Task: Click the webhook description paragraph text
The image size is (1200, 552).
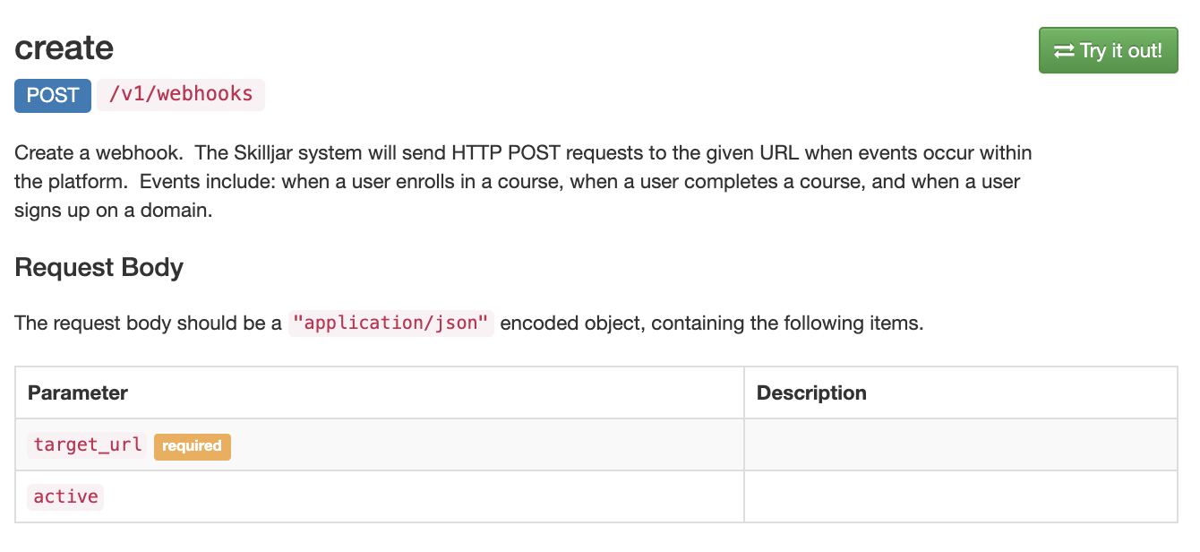Action: pos(523,182)
